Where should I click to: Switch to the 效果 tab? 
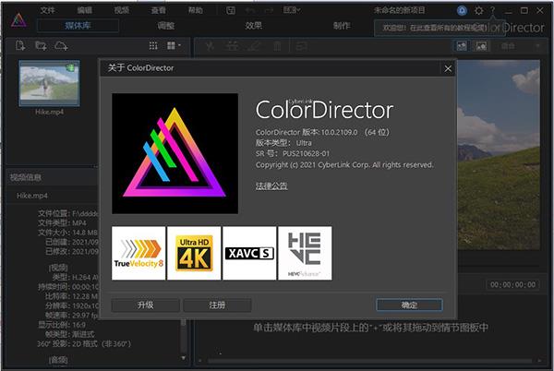pos(254,26)
